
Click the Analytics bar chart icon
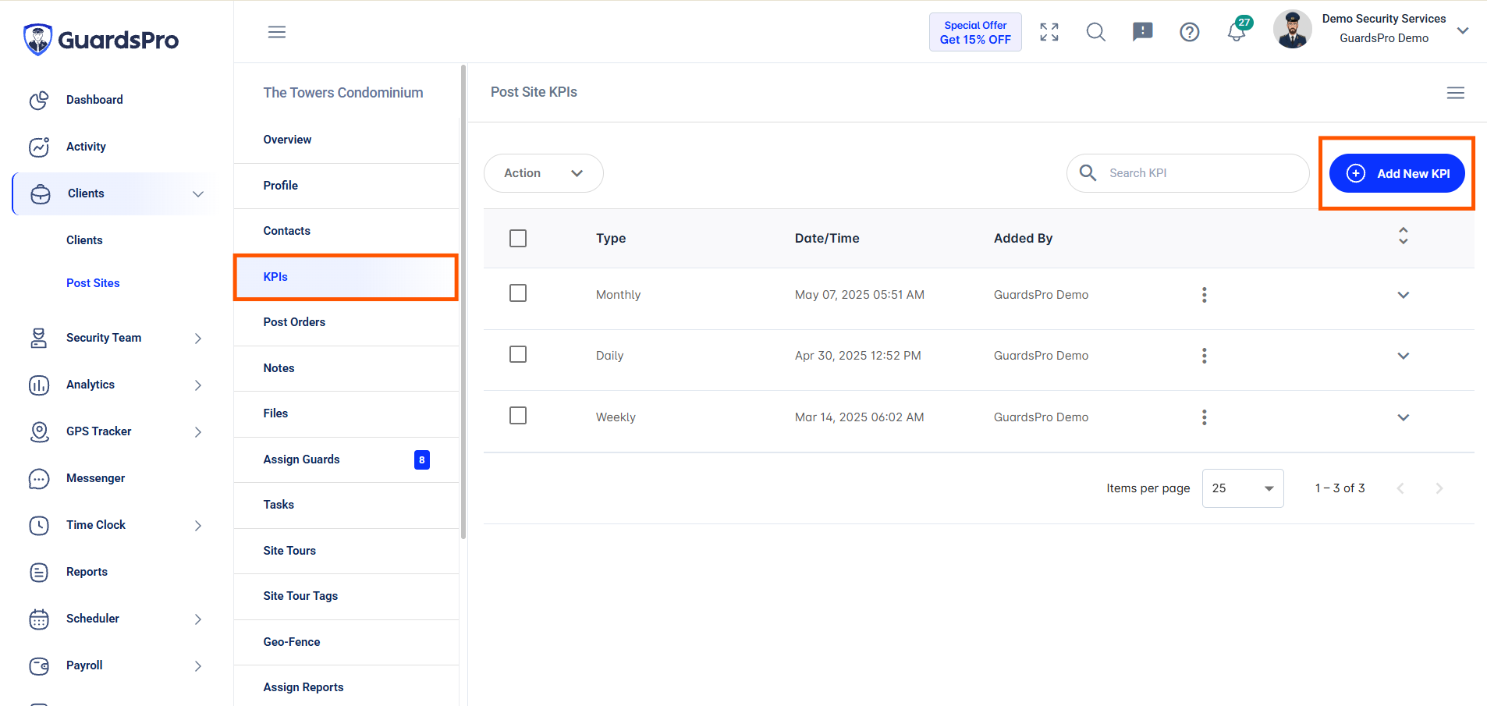[39, 385]
